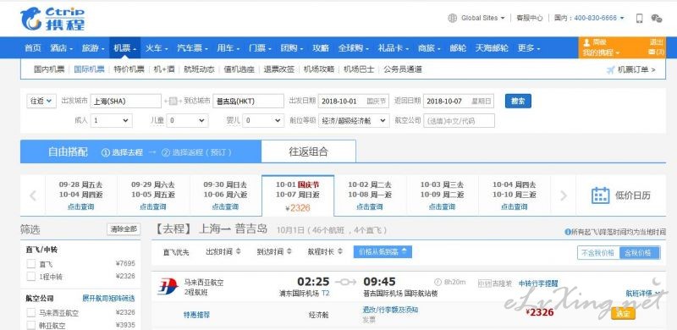Open the 首页 nav item
The width and height of the screenshot is (677, 330).
33,48
